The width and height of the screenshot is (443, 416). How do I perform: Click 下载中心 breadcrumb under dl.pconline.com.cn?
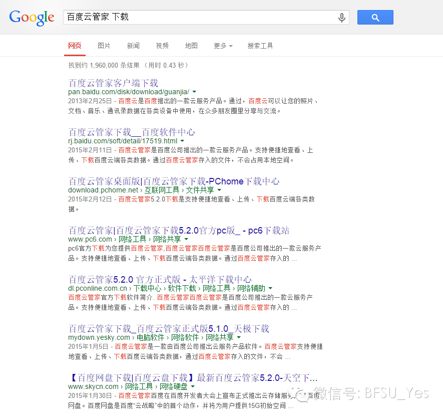coord(147,289)
